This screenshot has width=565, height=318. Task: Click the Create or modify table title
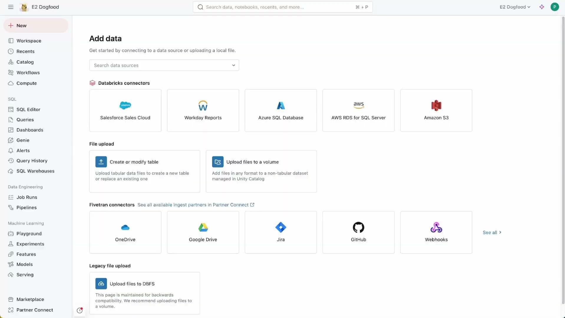click(x=134, y=162)
